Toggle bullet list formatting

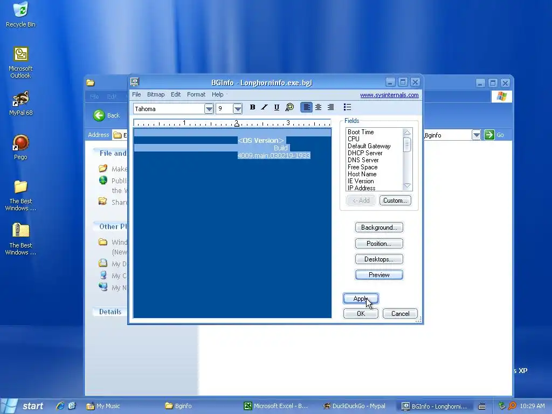(347, 107)
